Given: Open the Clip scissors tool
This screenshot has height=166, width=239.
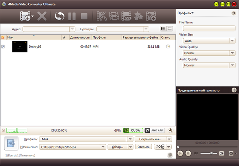Looking at the screenshot, I should click(x=102, y=16).
